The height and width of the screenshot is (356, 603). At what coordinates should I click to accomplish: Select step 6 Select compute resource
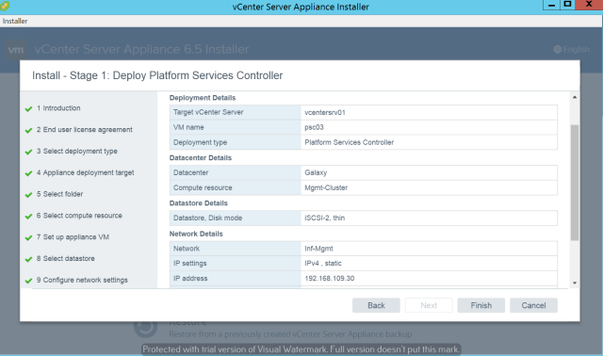pos(79,216)
